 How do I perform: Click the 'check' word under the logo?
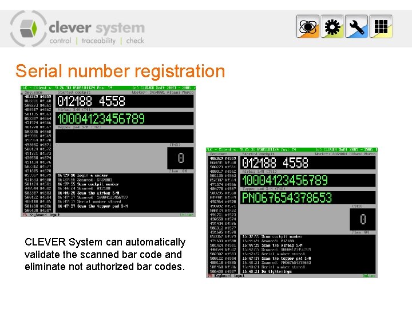[x=135, y=41]
